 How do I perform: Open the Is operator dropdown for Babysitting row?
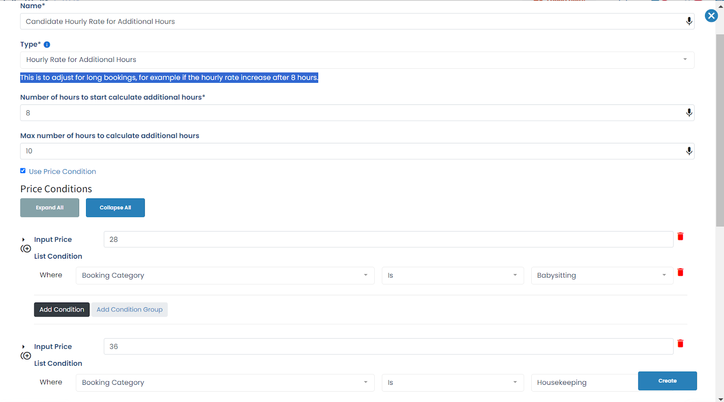(452, 275)
